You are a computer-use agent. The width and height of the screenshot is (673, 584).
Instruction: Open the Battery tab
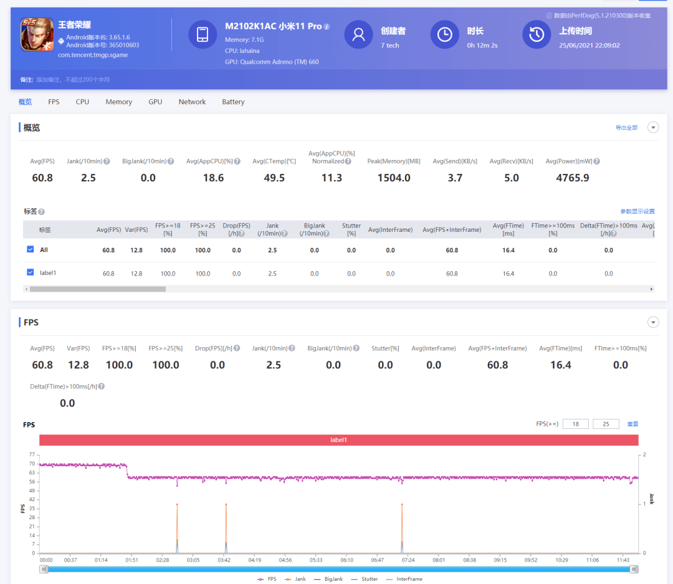pyautogui.click(x=233, y=102)
